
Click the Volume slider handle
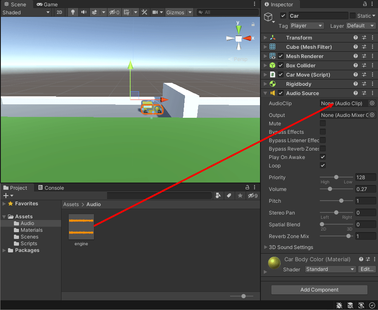[330, 189]
